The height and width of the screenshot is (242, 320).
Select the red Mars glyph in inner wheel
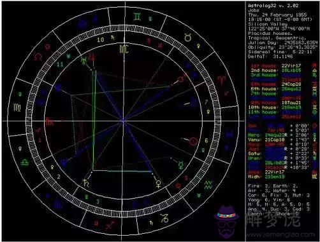[x=180, y=79]
